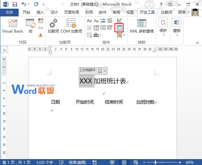Switch to the 页面布局 tab
This screenshot has width=202, height=165.
[71, 12]
